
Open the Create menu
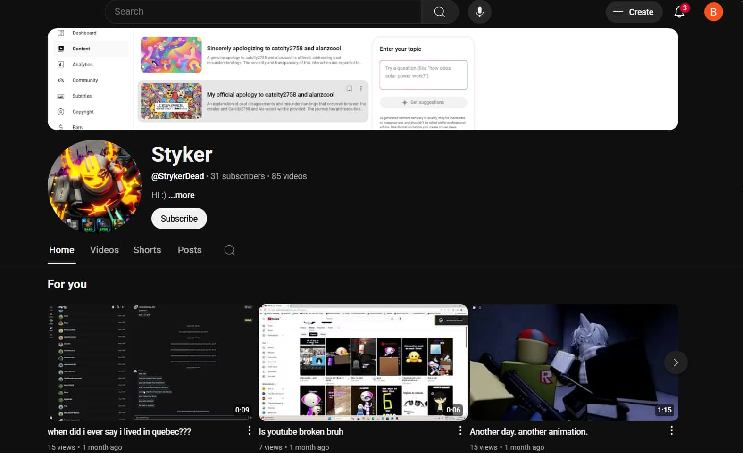634,12
